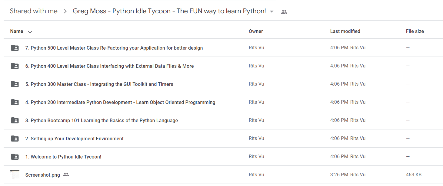Click shared folder icon for 6. Python 400 Level
This screenshot has width=443, height=186.
[x=15, y=66]
